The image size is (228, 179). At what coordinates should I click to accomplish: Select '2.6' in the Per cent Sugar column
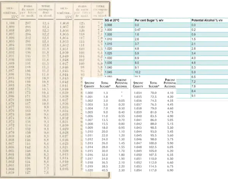[x=137, y=39]
